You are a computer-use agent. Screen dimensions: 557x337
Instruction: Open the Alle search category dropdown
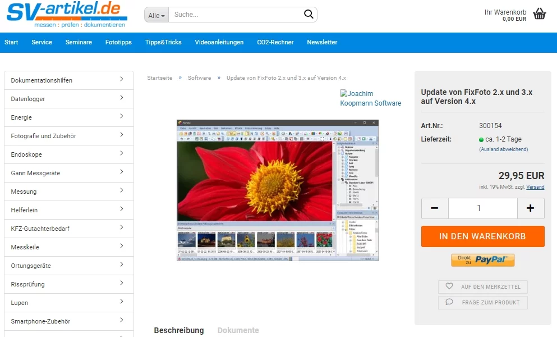(156, 15)
